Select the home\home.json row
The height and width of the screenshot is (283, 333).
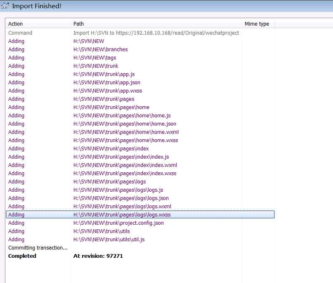pos(140,124)
